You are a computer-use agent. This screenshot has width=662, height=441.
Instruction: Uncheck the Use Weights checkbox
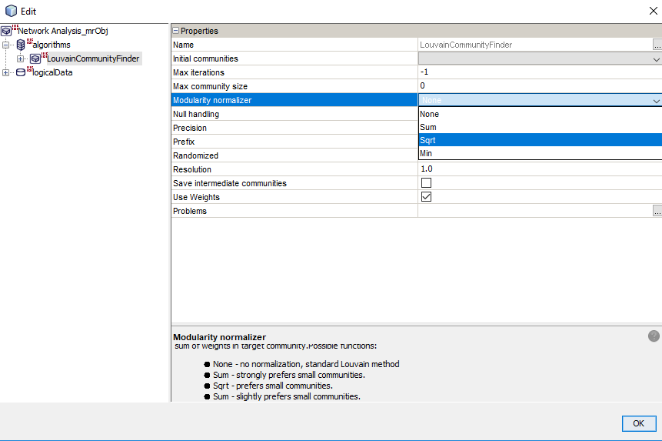pos(426,197)
